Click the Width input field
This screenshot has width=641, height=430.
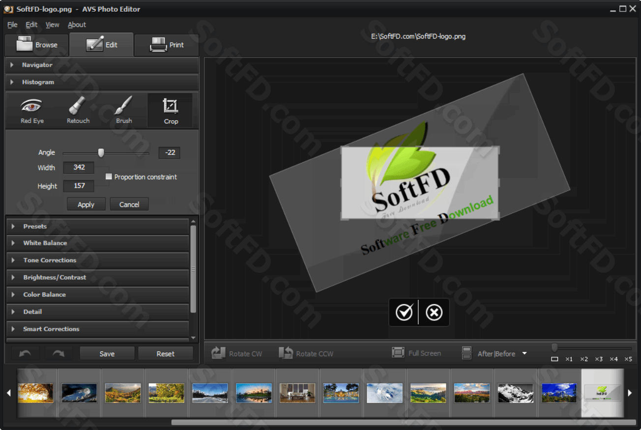tap(79, 168)
